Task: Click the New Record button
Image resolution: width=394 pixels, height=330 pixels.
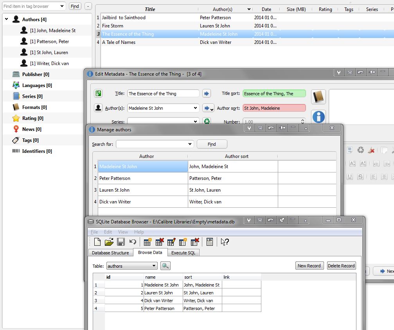Action: coord(309,266)
